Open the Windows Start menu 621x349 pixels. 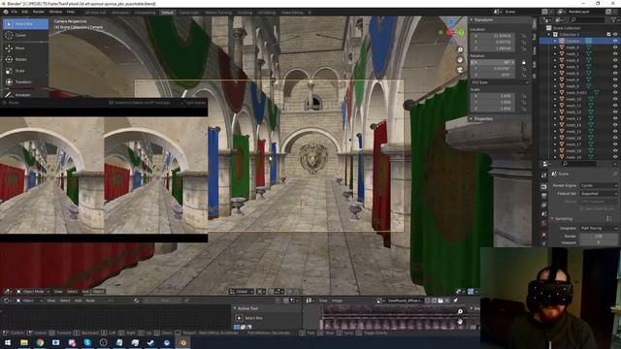[x=8, y=342]
